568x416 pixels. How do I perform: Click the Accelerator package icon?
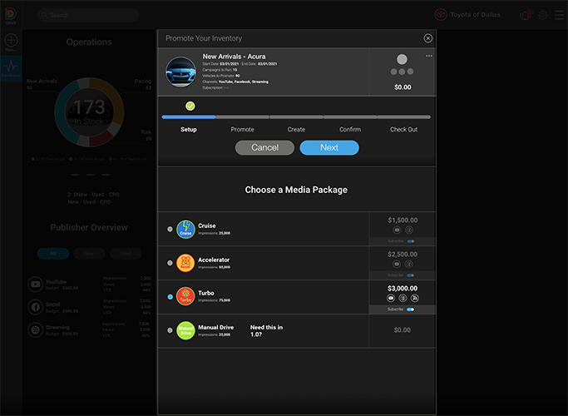pos(185,263)
